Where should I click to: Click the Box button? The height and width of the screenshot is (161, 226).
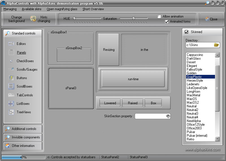[153, 103]
